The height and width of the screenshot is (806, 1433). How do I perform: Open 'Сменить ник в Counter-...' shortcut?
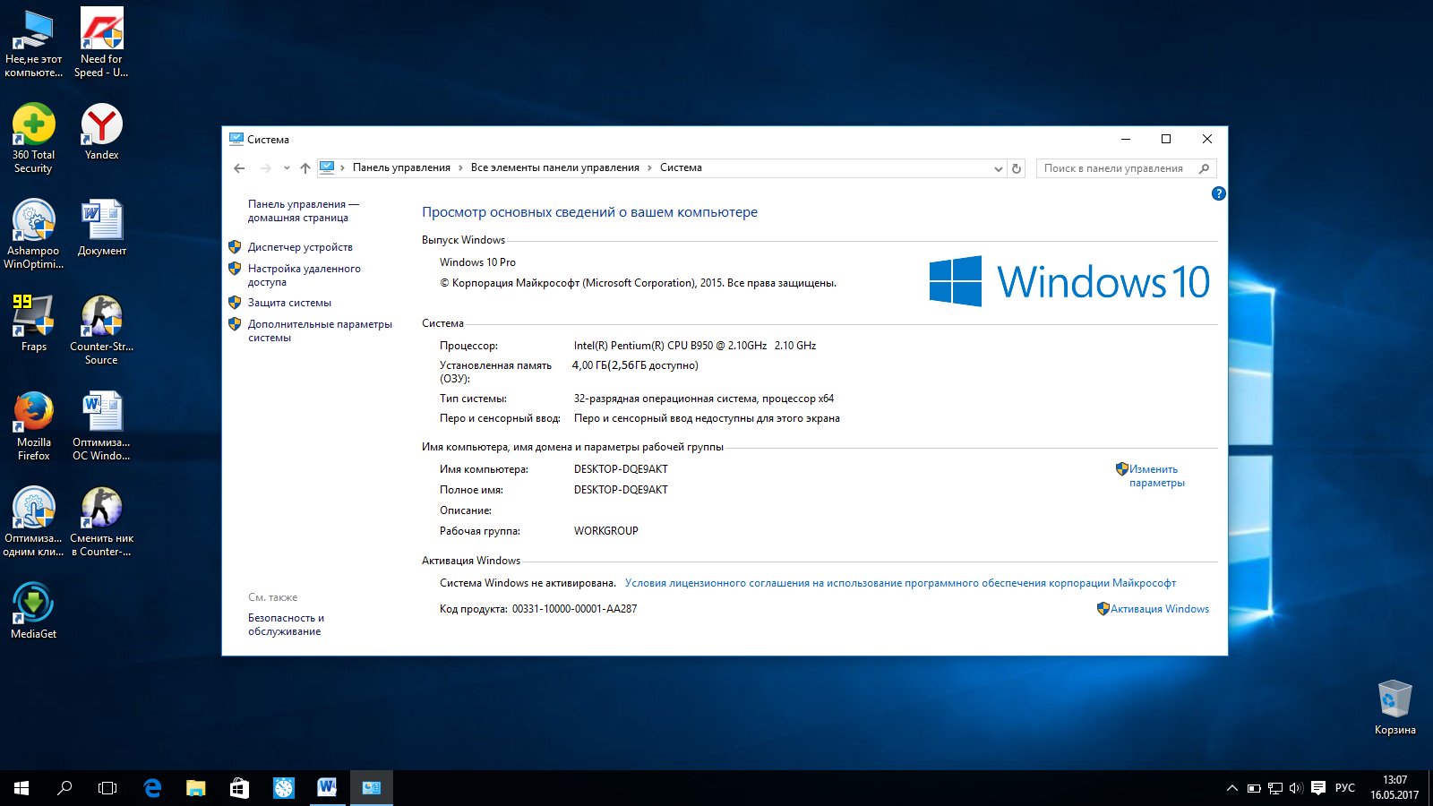click(x=101, y=522)
